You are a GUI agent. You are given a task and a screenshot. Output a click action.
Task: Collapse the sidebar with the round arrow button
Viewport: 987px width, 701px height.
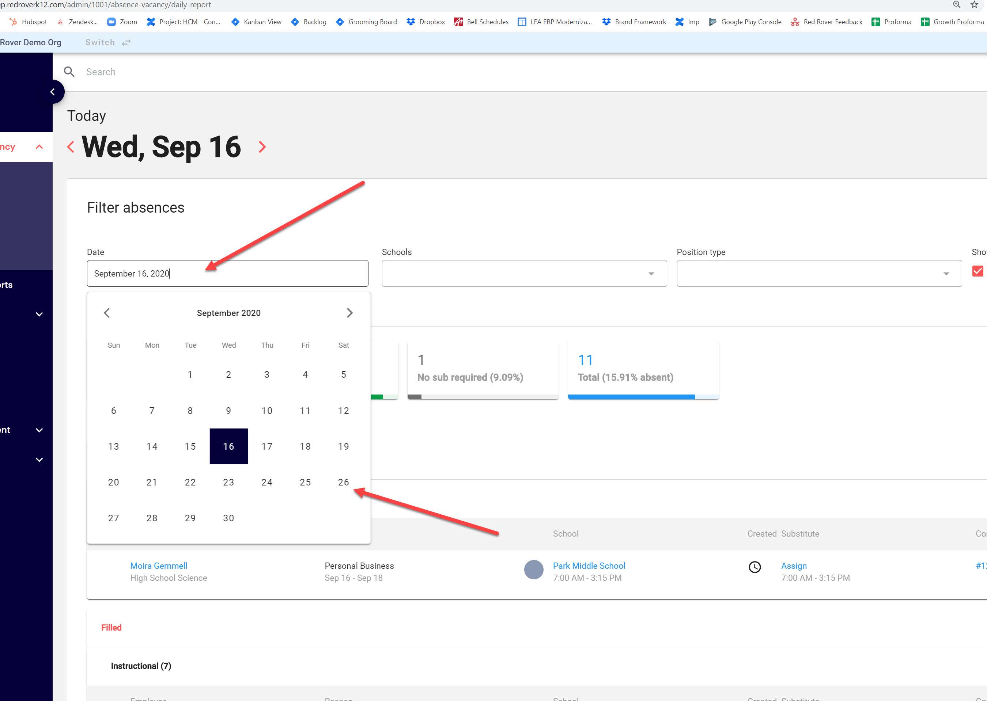53,92
